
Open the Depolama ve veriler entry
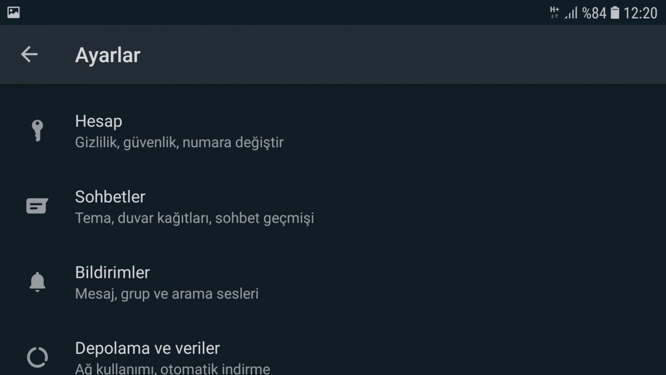tap(147, 348)
